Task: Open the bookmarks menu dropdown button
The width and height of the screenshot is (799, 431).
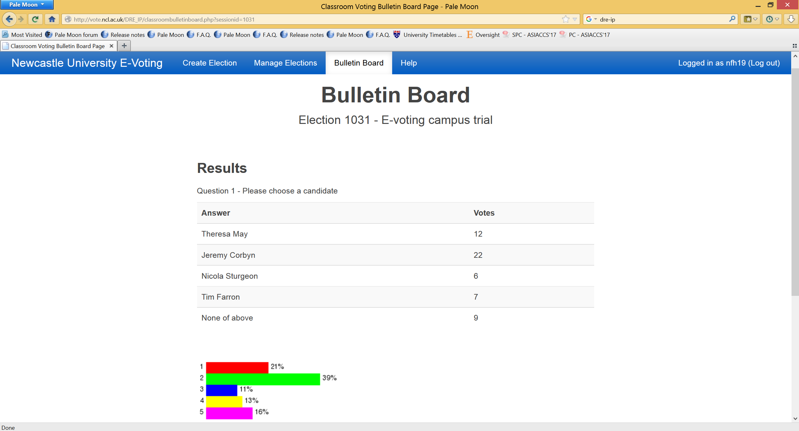Action: click(x=750, y=19)
